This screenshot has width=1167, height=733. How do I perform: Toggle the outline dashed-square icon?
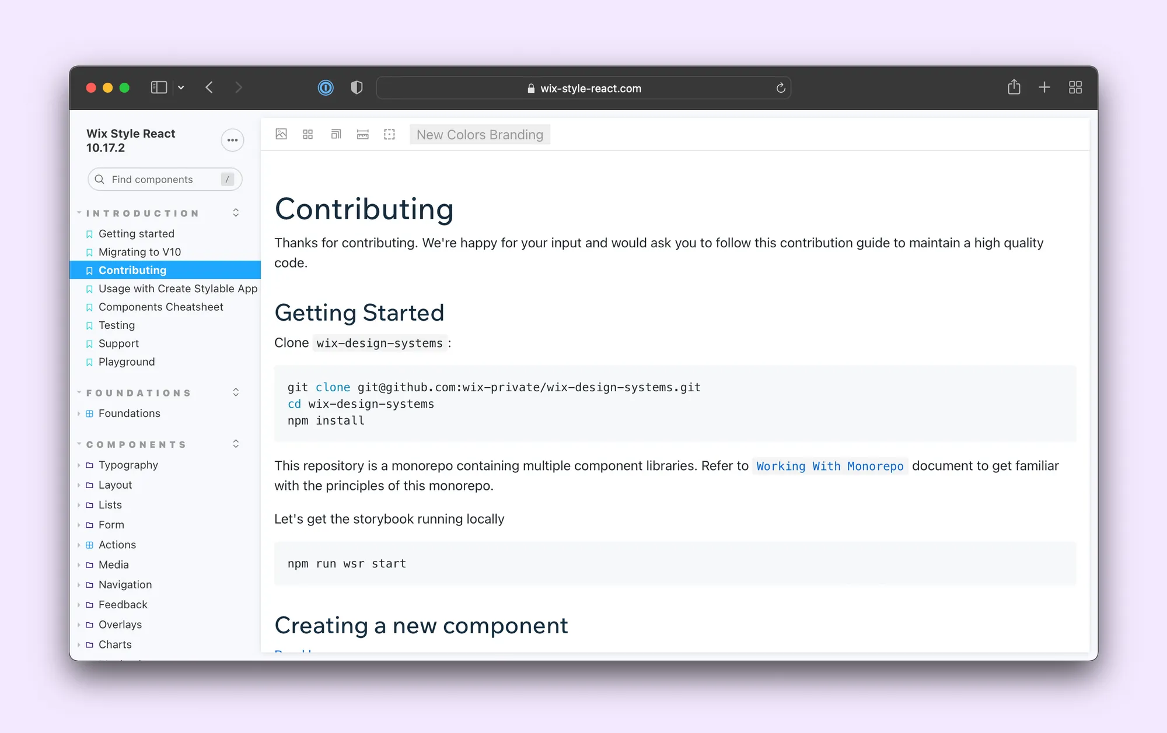click(x=389, y=134)
